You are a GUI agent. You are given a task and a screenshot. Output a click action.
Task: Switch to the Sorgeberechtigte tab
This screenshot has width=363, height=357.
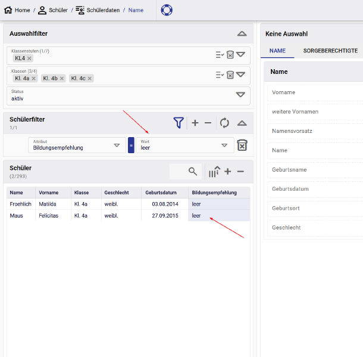pos(330,51)
